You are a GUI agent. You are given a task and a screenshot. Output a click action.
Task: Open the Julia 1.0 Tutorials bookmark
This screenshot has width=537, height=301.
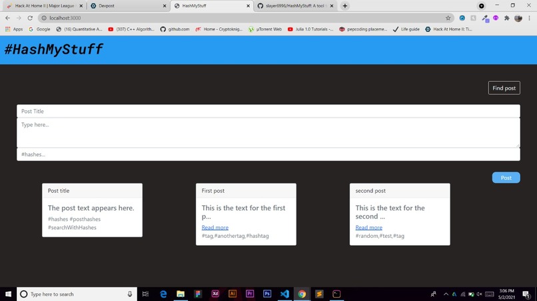pyautogui.click(x=310, y=29)
